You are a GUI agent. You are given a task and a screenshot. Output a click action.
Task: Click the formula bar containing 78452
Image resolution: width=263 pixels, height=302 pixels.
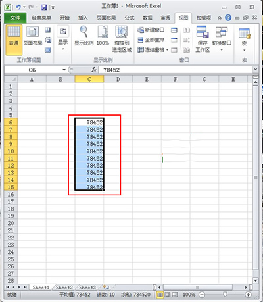pyautogui.click(x=176, y=70)
